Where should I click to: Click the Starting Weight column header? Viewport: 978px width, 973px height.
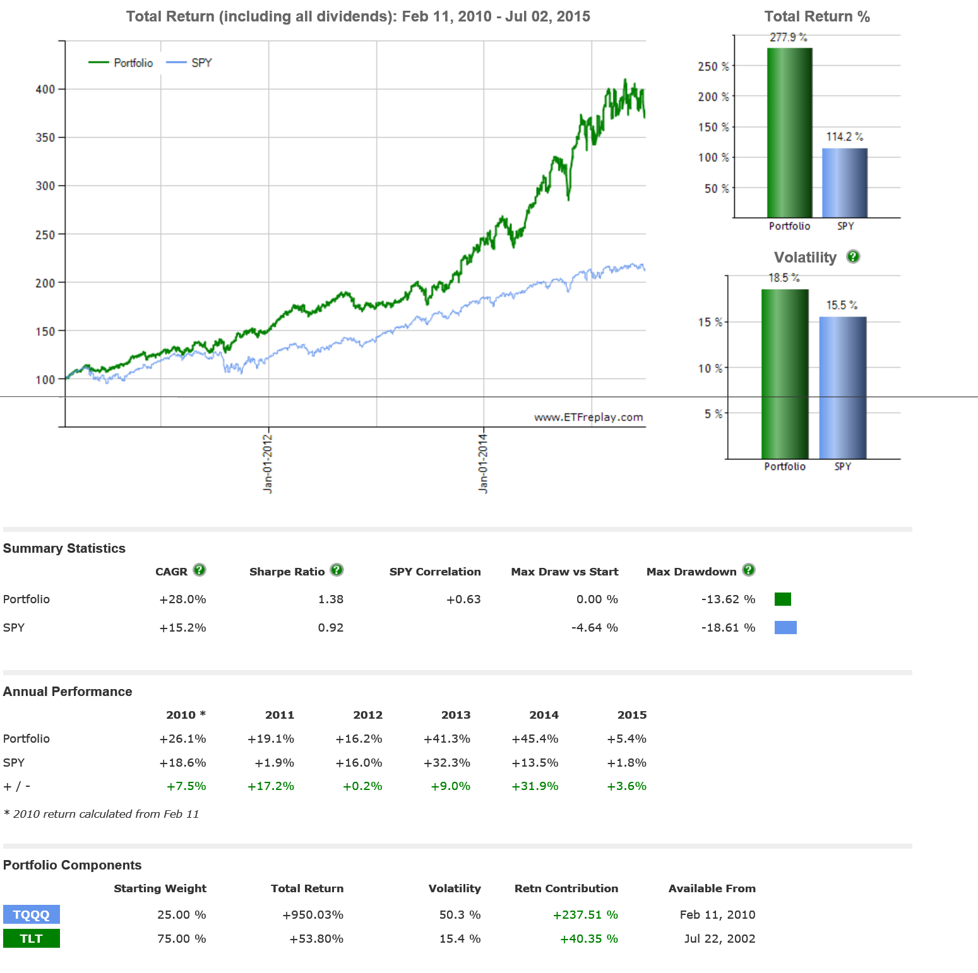coord(160,888)
